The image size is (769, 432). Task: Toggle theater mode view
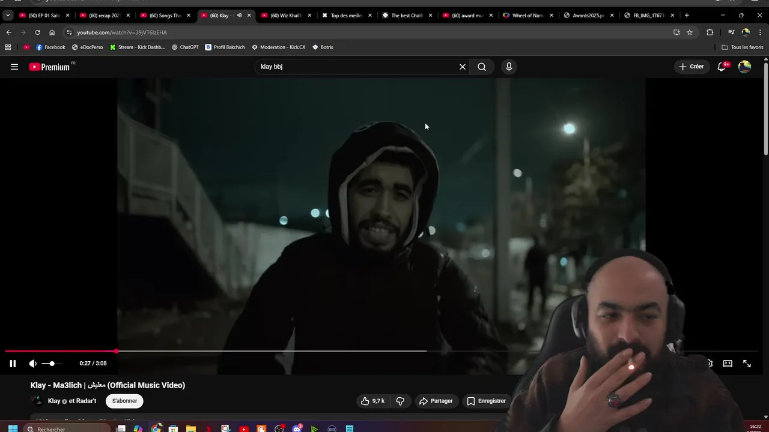coord(728,364)
